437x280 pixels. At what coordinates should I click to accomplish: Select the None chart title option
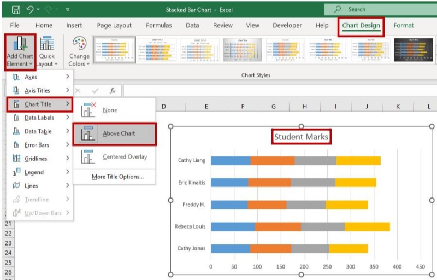point(110,110)
